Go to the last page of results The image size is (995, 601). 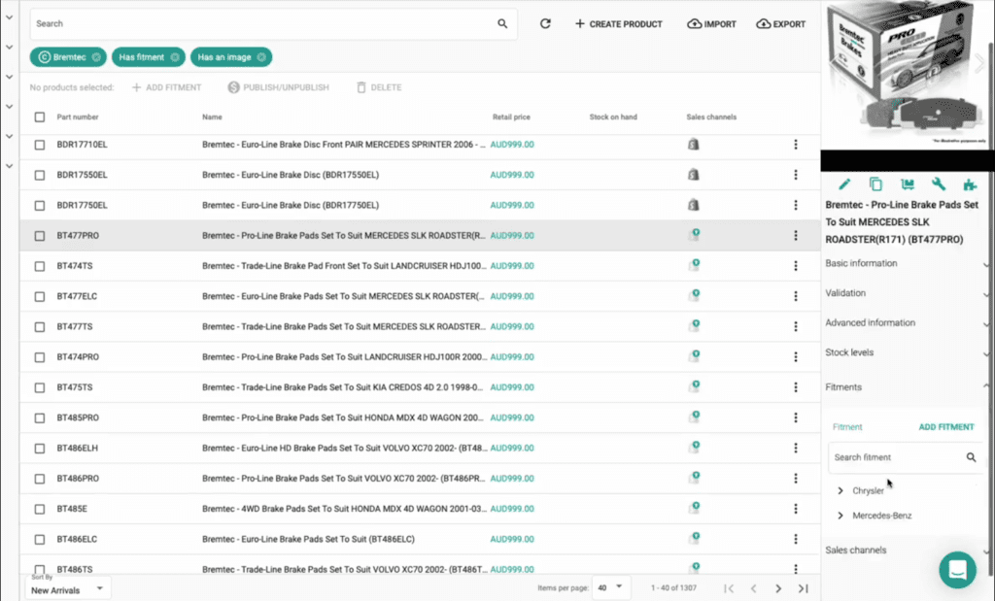[x=803, y=588]
